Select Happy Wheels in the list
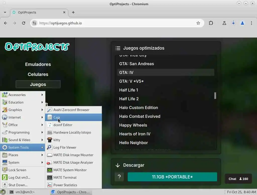The image size is (257, 195). (x=166, y=125)
